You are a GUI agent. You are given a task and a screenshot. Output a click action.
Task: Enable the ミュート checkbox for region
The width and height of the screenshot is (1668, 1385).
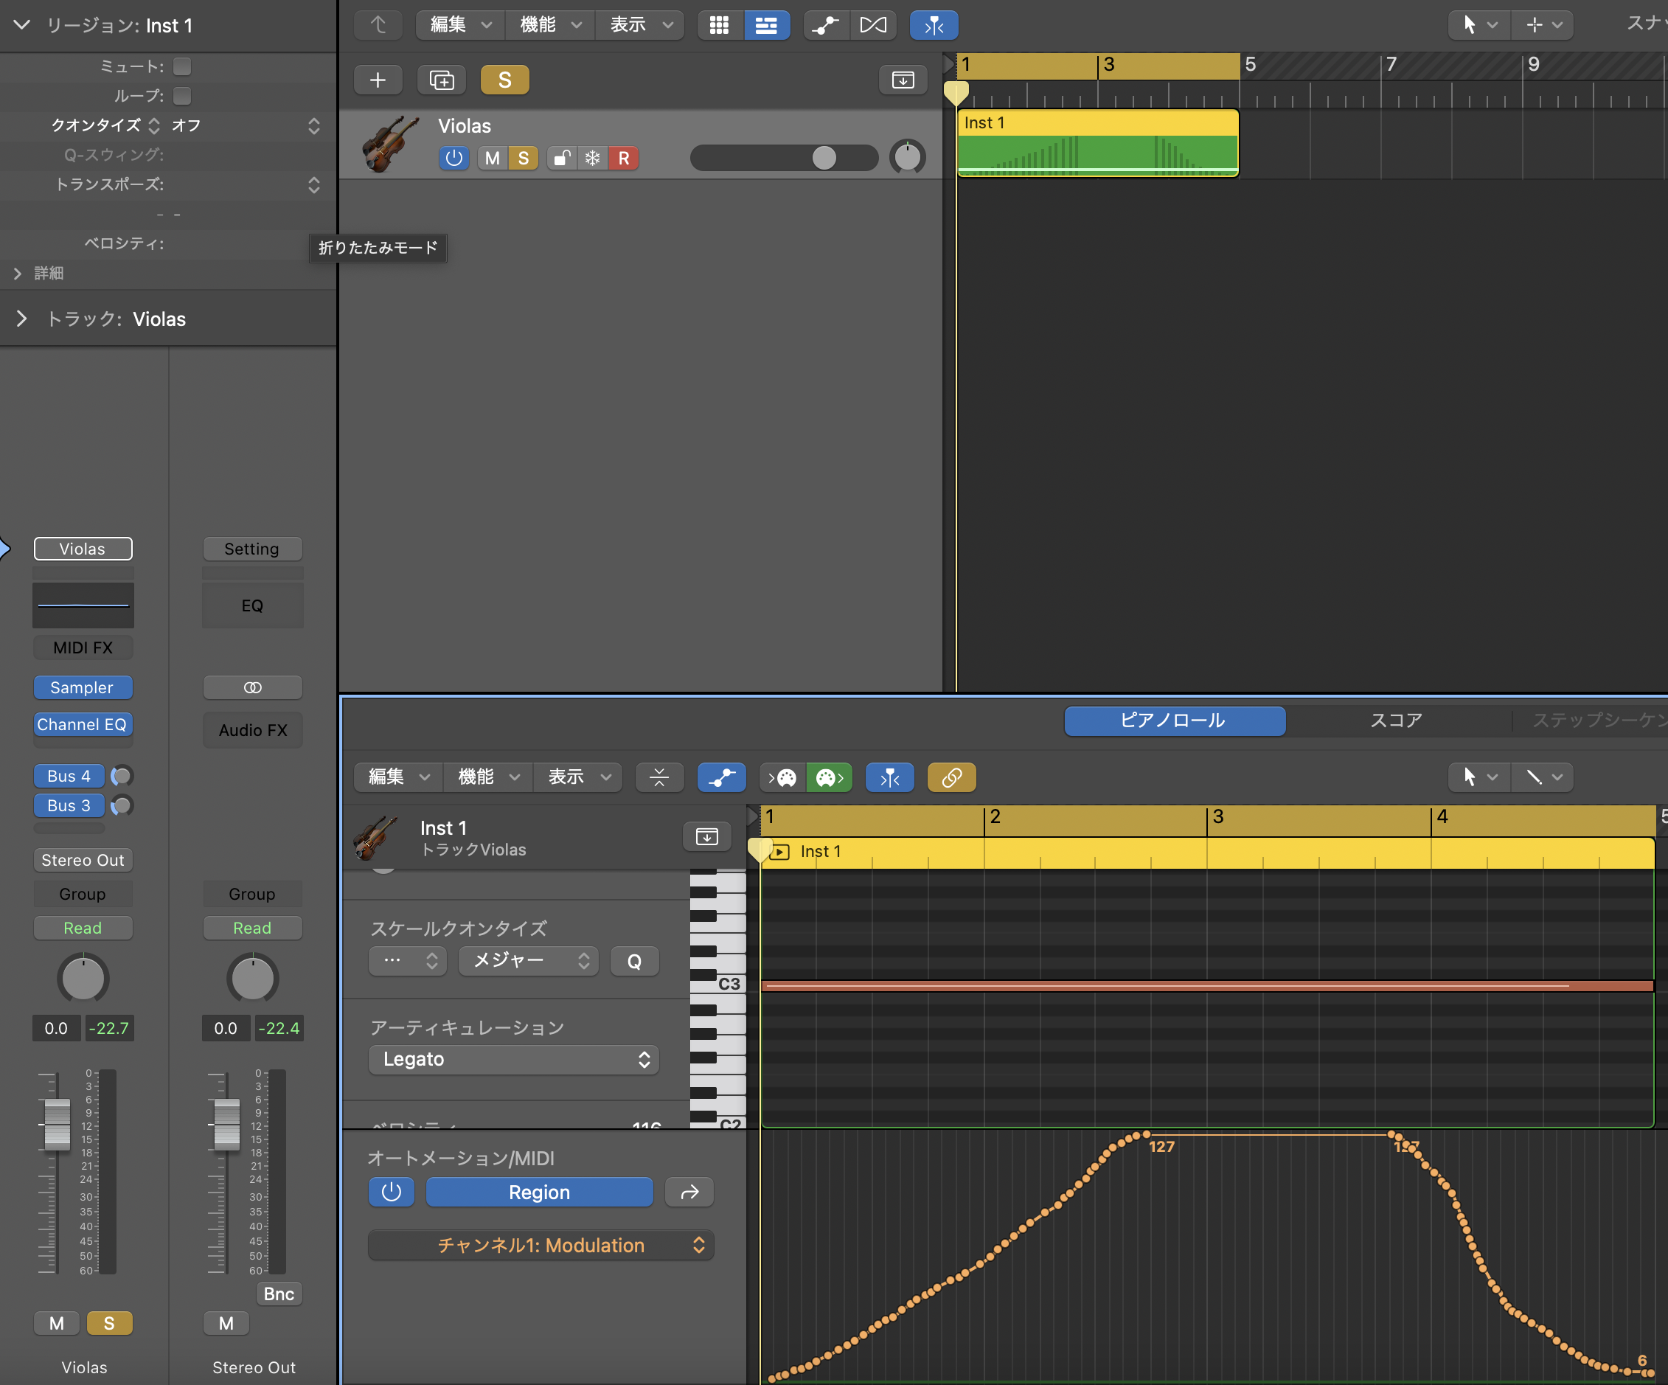click(x=182, y=66)
